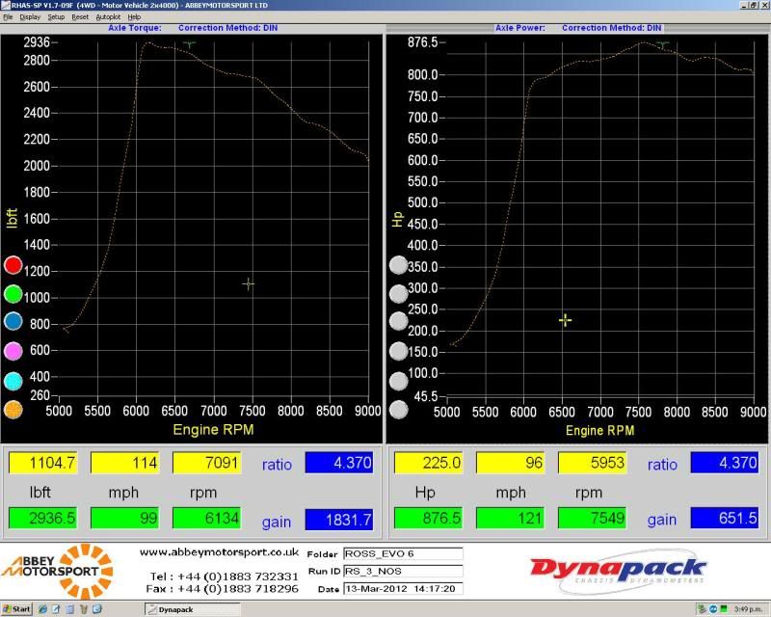Click the green peak marker on torque chart
771x617 pixels.
coord(189,44)
